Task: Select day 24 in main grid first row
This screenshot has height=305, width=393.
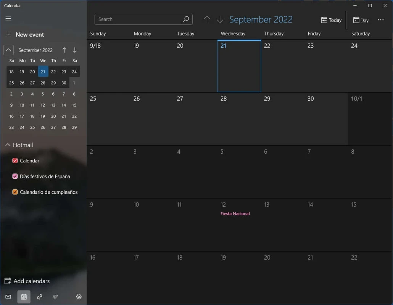Action: pyautogui.click(x=369, y=66)
